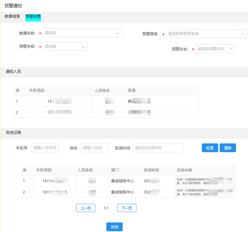The height and width of the screenshot is (232, 248).
Task: Go to next page with 下一页
Action: 127,208
